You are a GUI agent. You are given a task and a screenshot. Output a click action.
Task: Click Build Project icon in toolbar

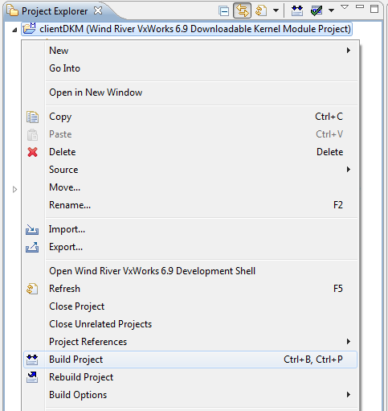click(x=297, y=10)
